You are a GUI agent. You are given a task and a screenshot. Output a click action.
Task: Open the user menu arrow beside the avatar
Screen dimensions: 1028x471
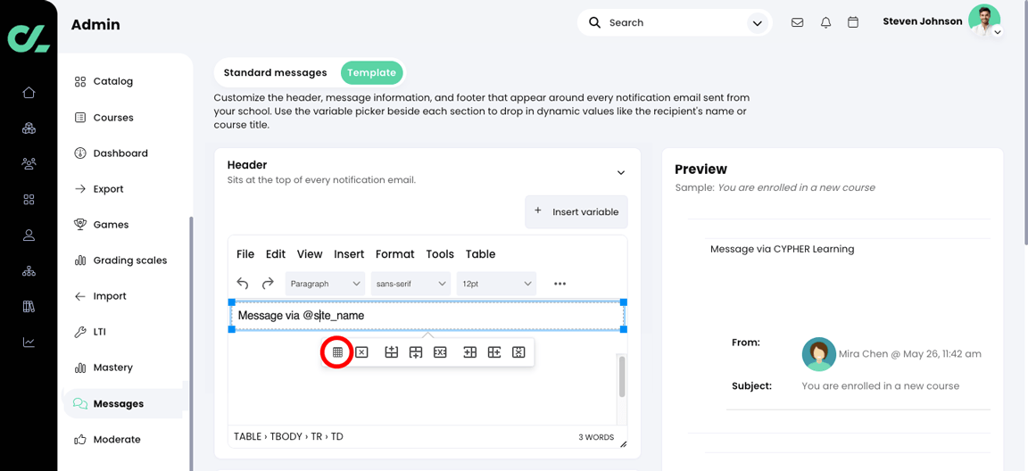click(997, 31)
